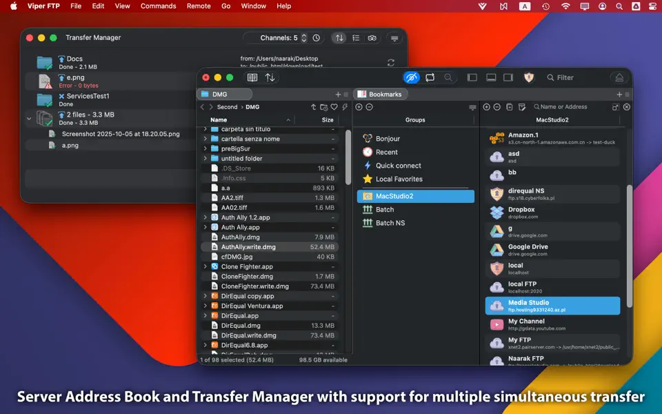Click the shield icon in the file browser toolbar
This screenshot has width=662, height=414.
click(x=529, y=77)
